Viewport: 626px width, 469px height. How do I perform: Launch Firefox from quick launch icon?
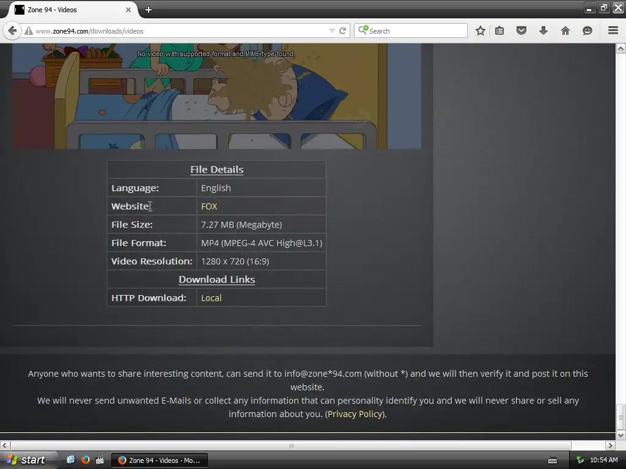86,460
